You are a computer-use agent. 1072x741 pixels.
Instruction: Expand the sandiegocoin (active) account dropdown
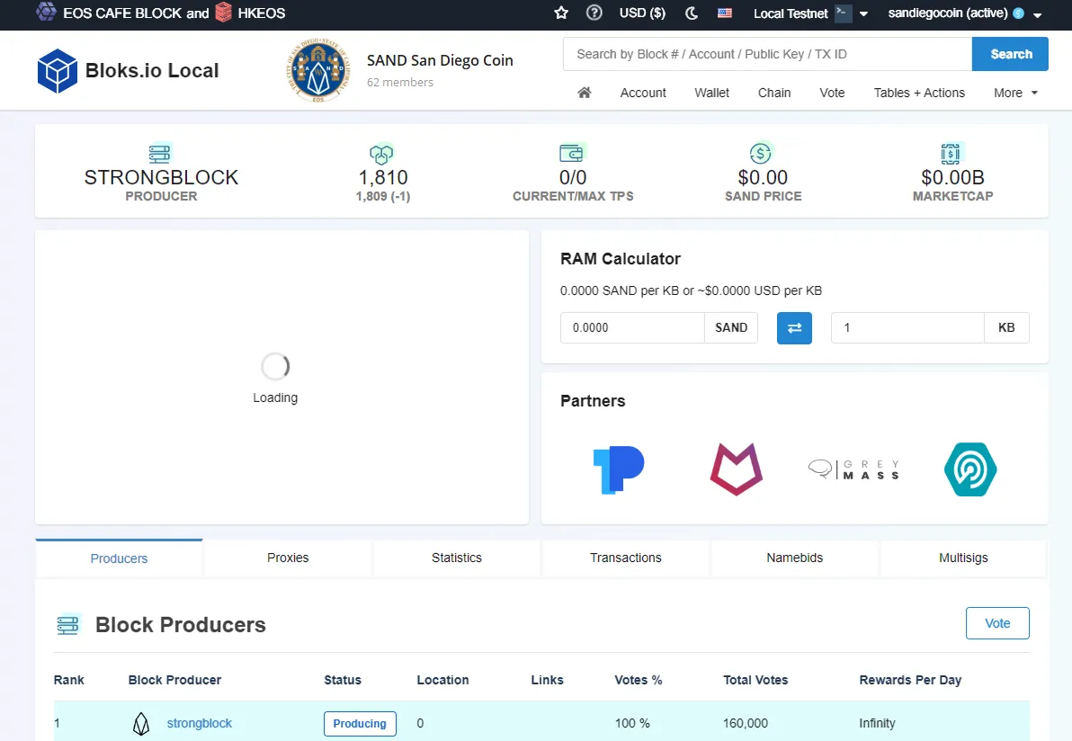pos(1037,14)
